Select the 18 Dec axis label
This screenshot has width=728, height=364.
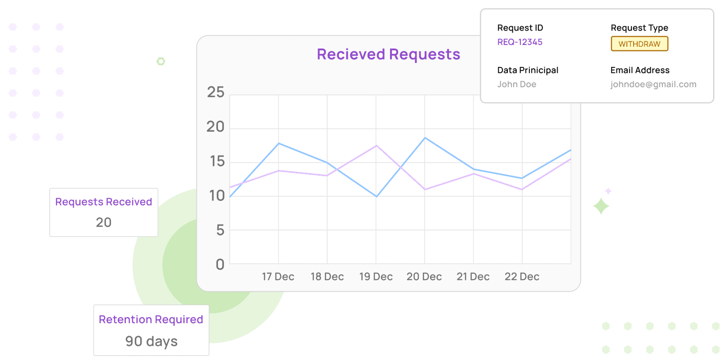[x=327, y=276]
